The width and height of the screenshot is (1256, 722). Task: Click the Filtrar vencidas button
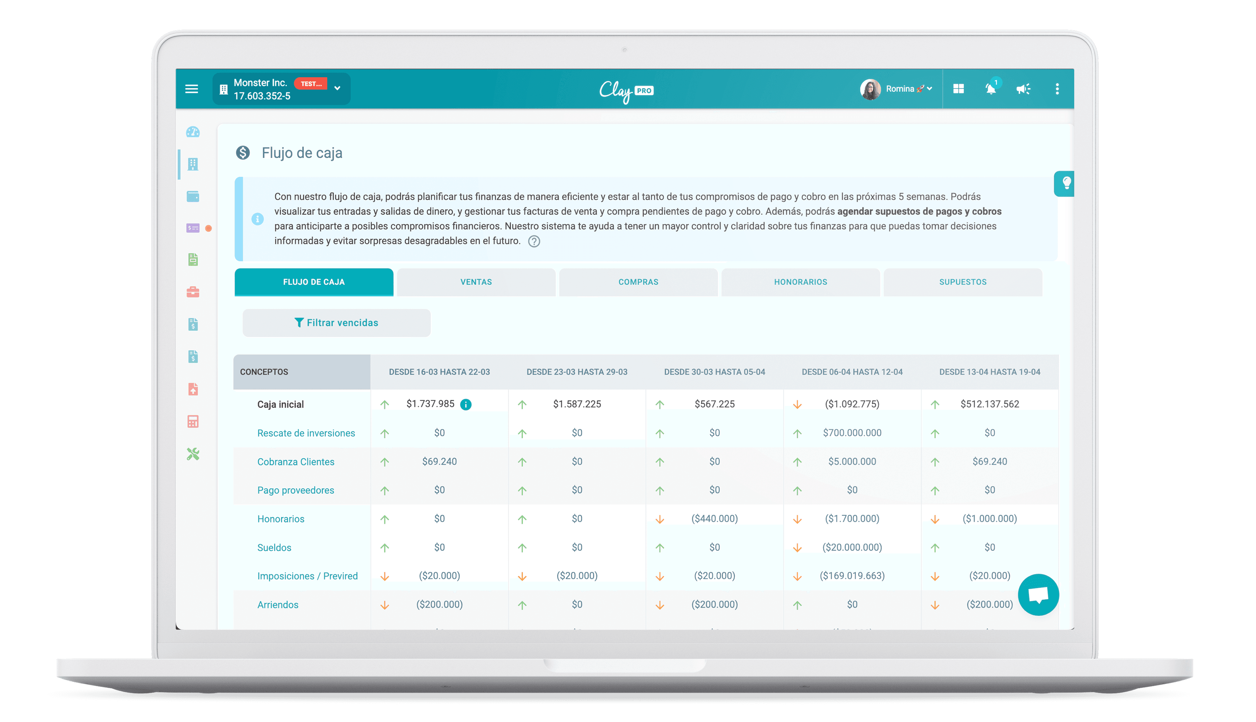pos(336,323)
